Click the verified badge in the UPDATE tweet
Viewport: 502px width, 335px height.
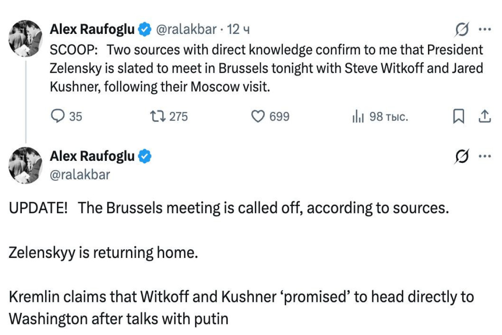[x=145, y=157]
